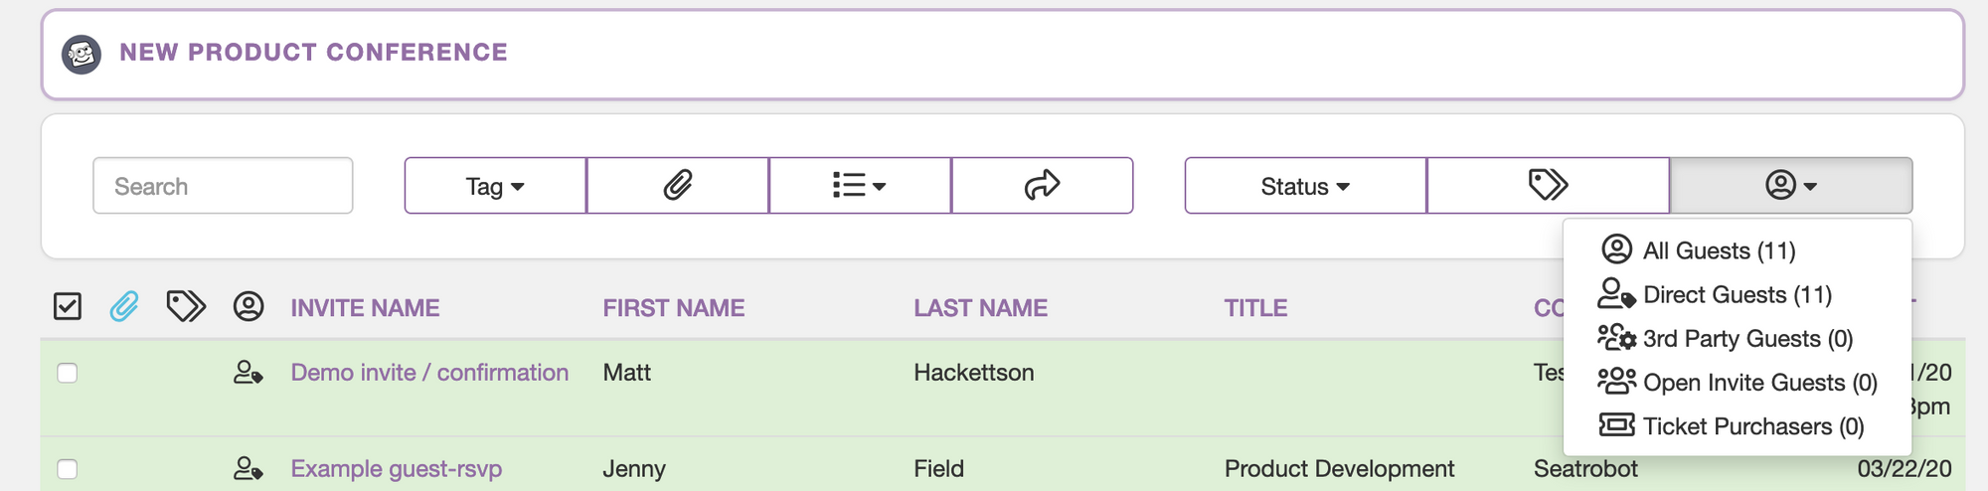The height and width of the screenshot is (491, 1988).
Task: Click the conference avatar icon in header
Action: tap(82, 54)
